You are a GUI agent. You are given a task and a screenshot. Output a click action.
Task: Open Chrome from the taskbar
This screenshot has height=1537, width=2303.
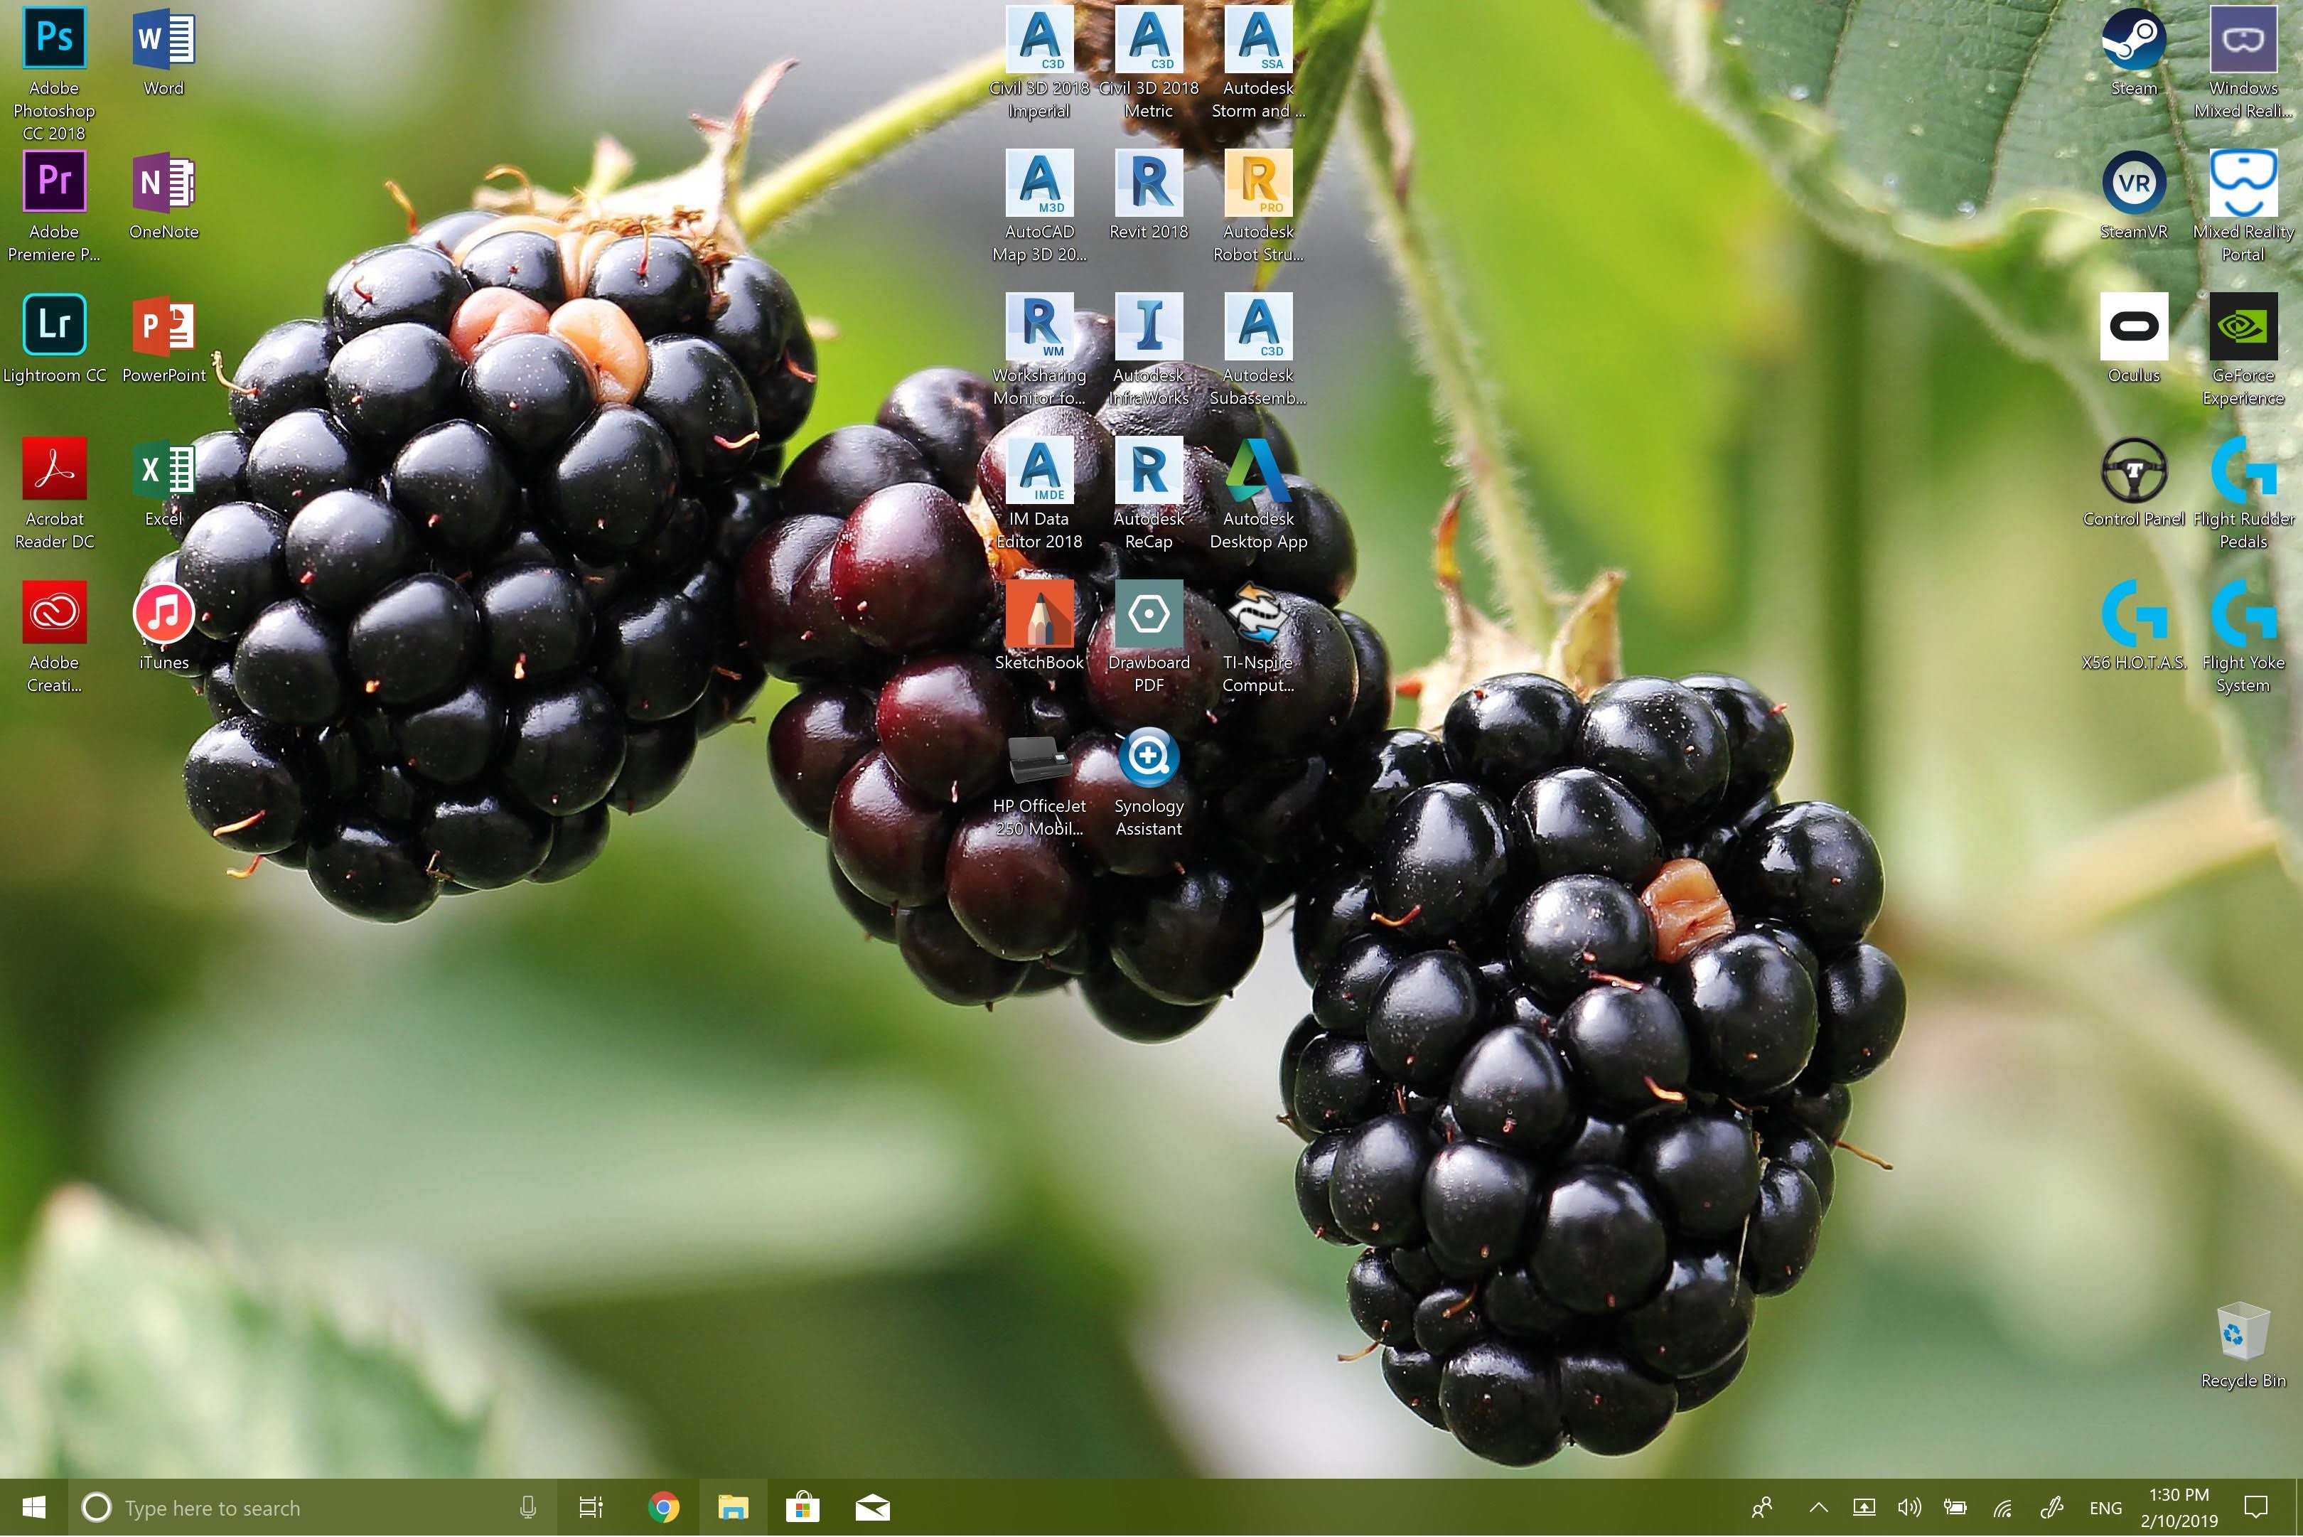tap(663, 1508)
